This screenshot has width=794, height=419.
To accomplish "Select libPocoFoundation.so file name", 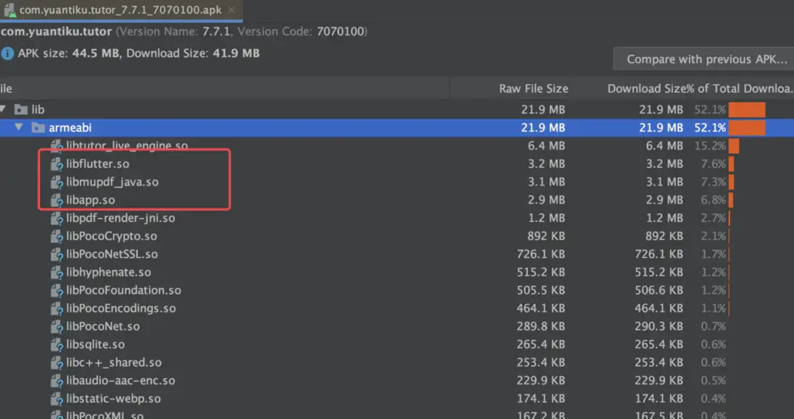I will pos(124,290).
